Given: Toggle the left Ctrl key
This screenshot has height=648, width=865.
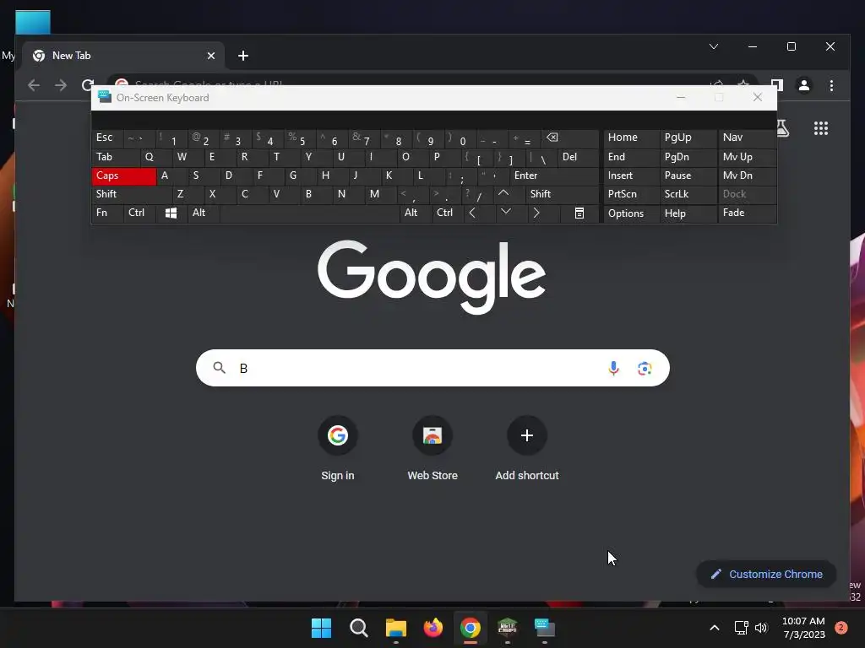Looking at the screenshot, I should pos(139,213).
